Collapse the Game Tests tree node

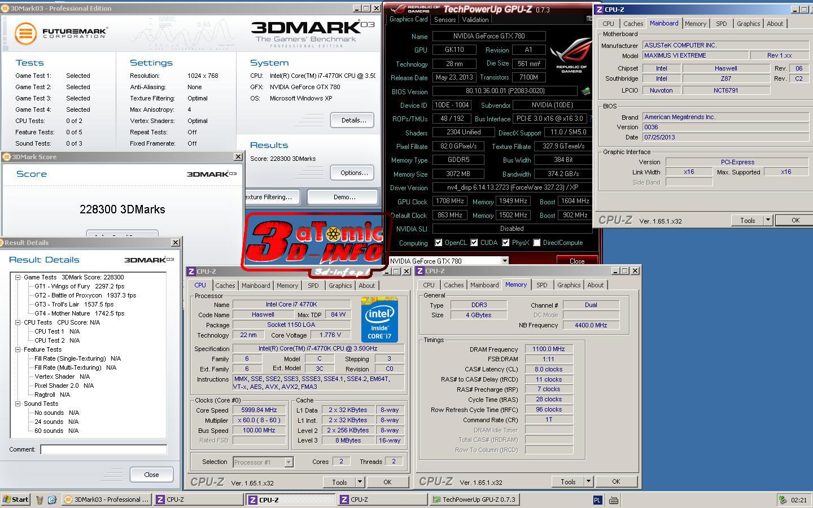tap(18, 277)
